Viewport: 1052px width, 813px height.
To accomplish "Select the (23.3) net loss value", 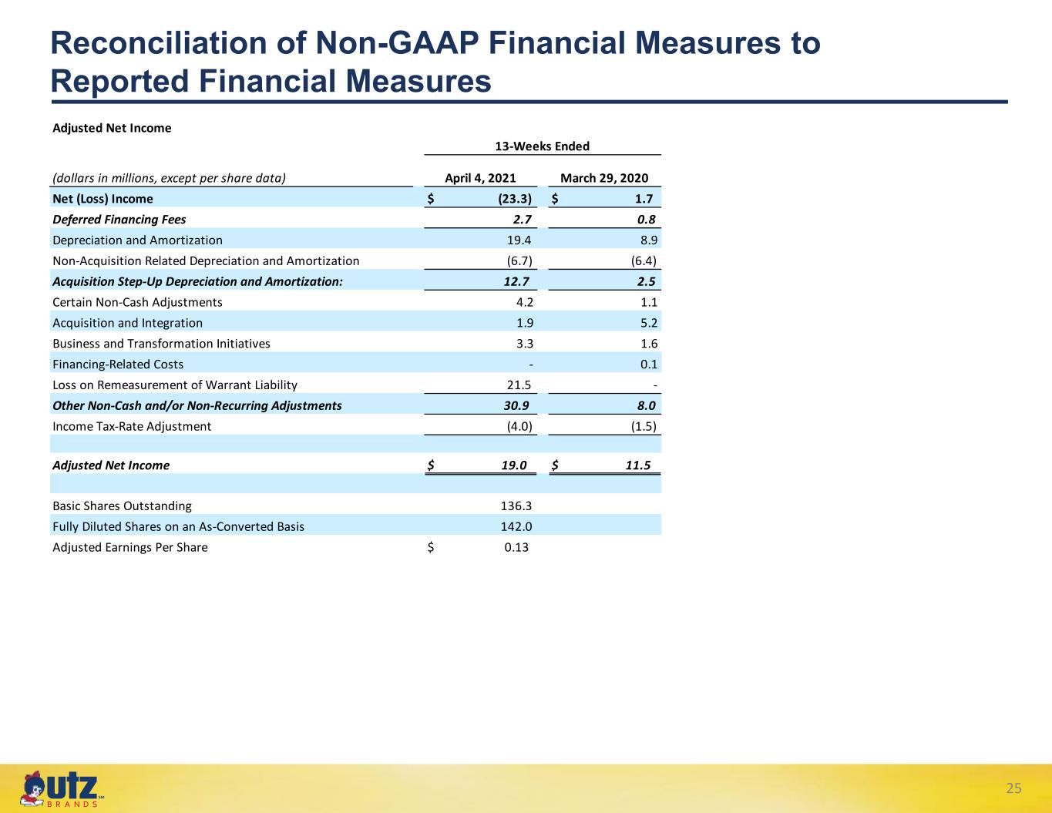I will (x=516, y=199).
